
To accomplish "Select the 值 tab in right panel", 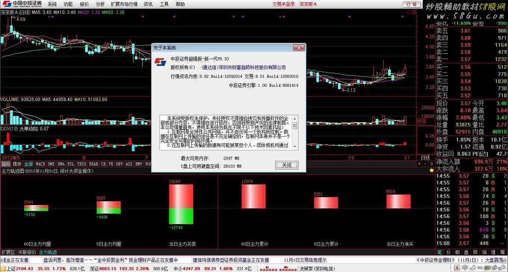I will pos(493,252).
